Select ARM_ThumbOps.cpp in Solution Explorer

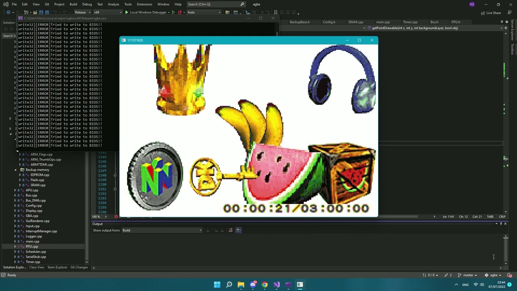(x=46, y=160)
